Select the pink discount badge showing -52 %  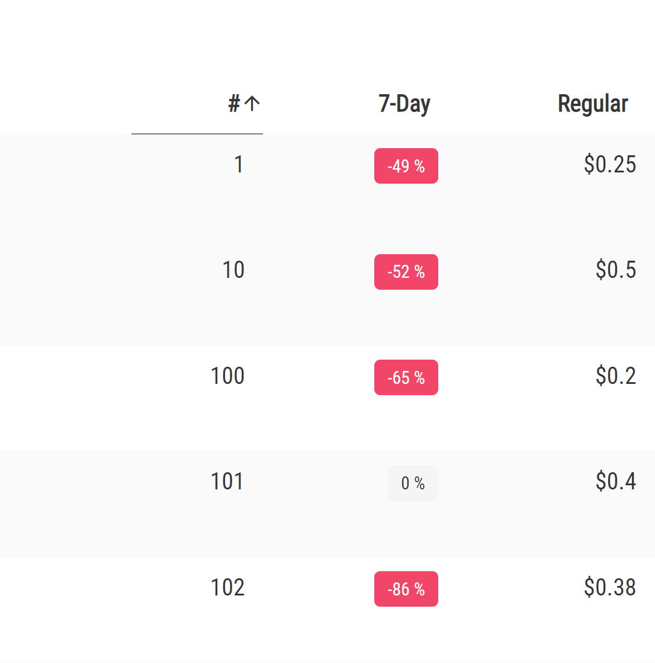pos(406,272)
